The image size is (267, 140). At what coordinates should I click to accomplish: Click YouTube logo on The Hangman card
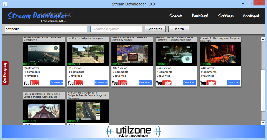pyautogui.click(x=208, y=83)
